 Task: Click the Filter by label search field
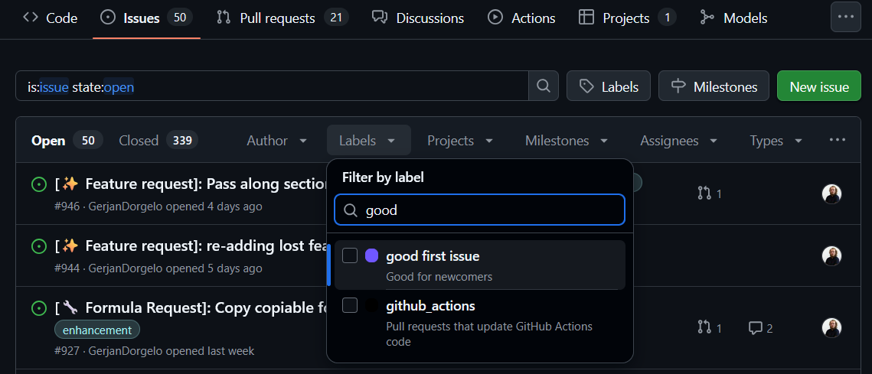pos(490,210)
